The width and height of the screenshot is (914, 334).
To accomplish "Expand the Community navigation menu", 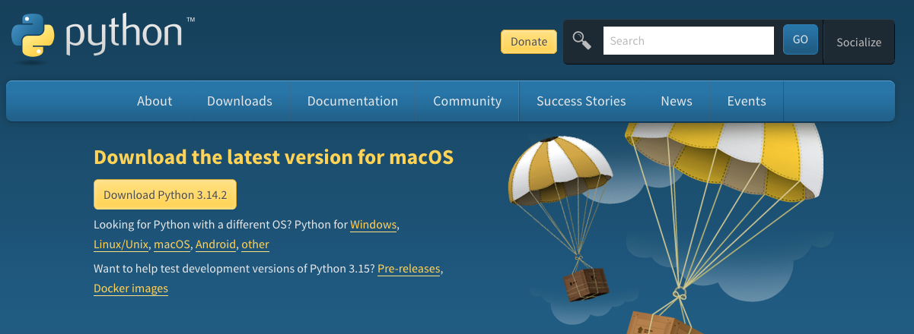I will pyautogui.click(x=467, y=101).
